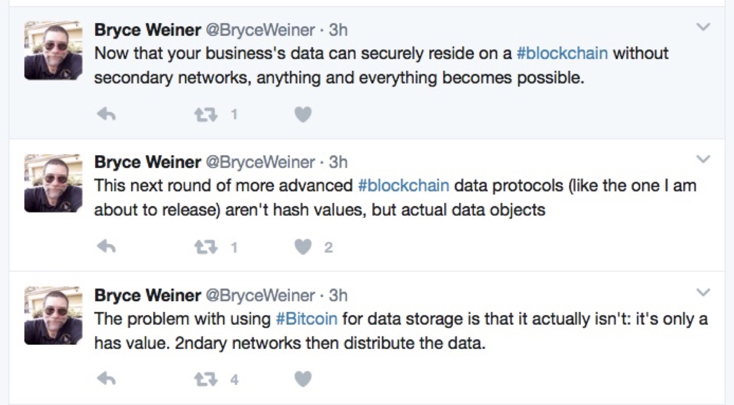Open the #Bitcoin hashtag link
734x405 pixels.
307,318
